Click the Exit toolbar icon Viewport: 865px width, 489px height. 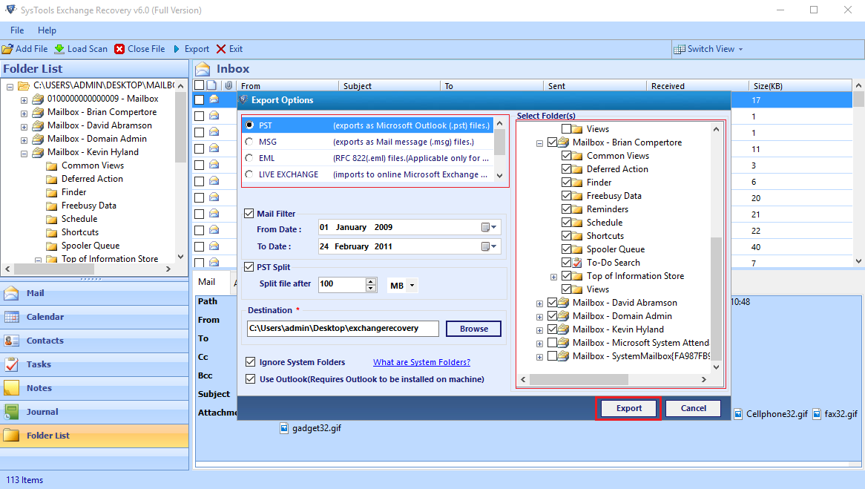tap(221, 49)
